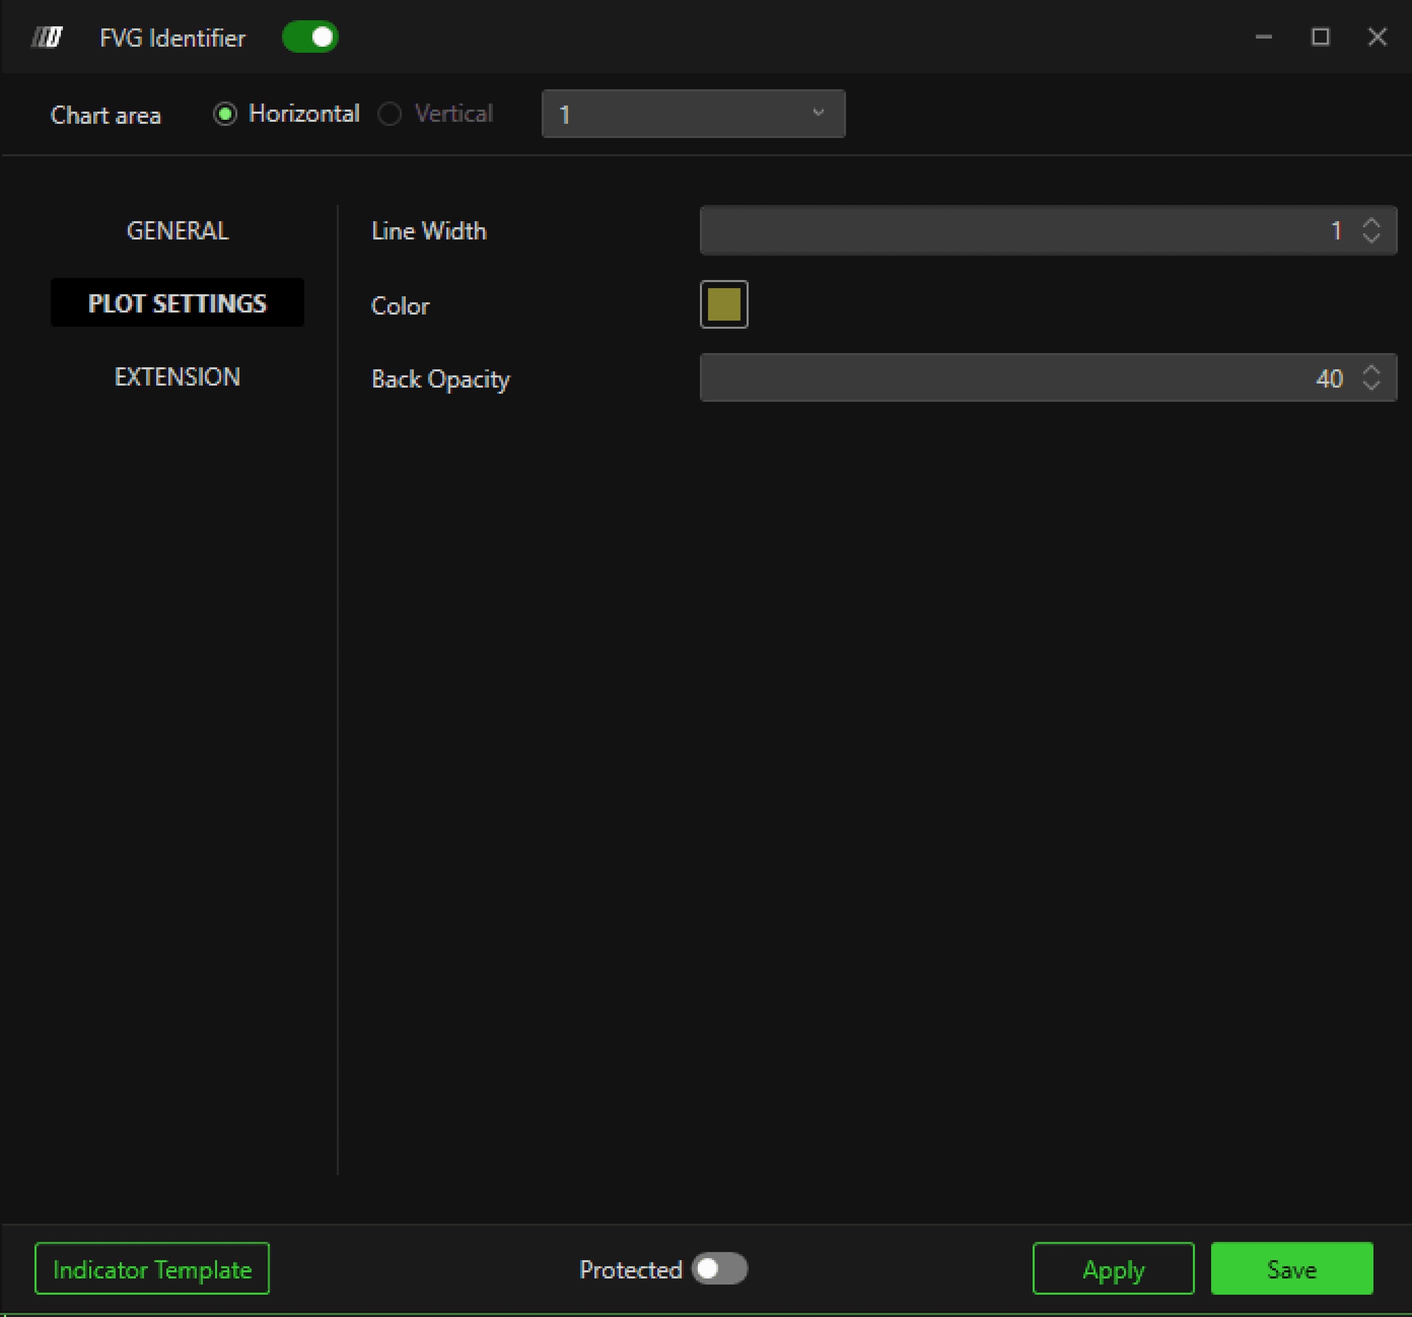
Task: Click the Indicator Template button
Action: click(x=152, y=1269)
